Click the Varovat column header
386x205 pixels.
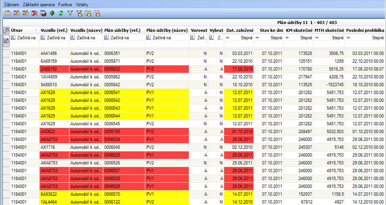199,30
